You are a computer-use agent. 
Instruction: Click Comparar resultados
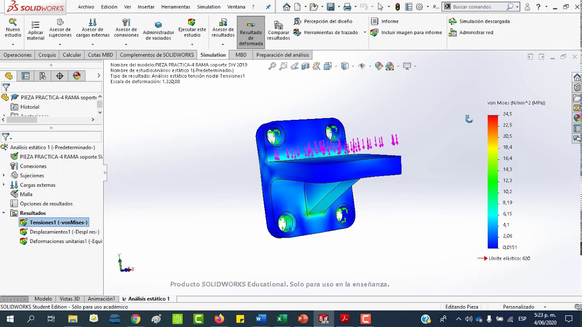pos(279,31)
